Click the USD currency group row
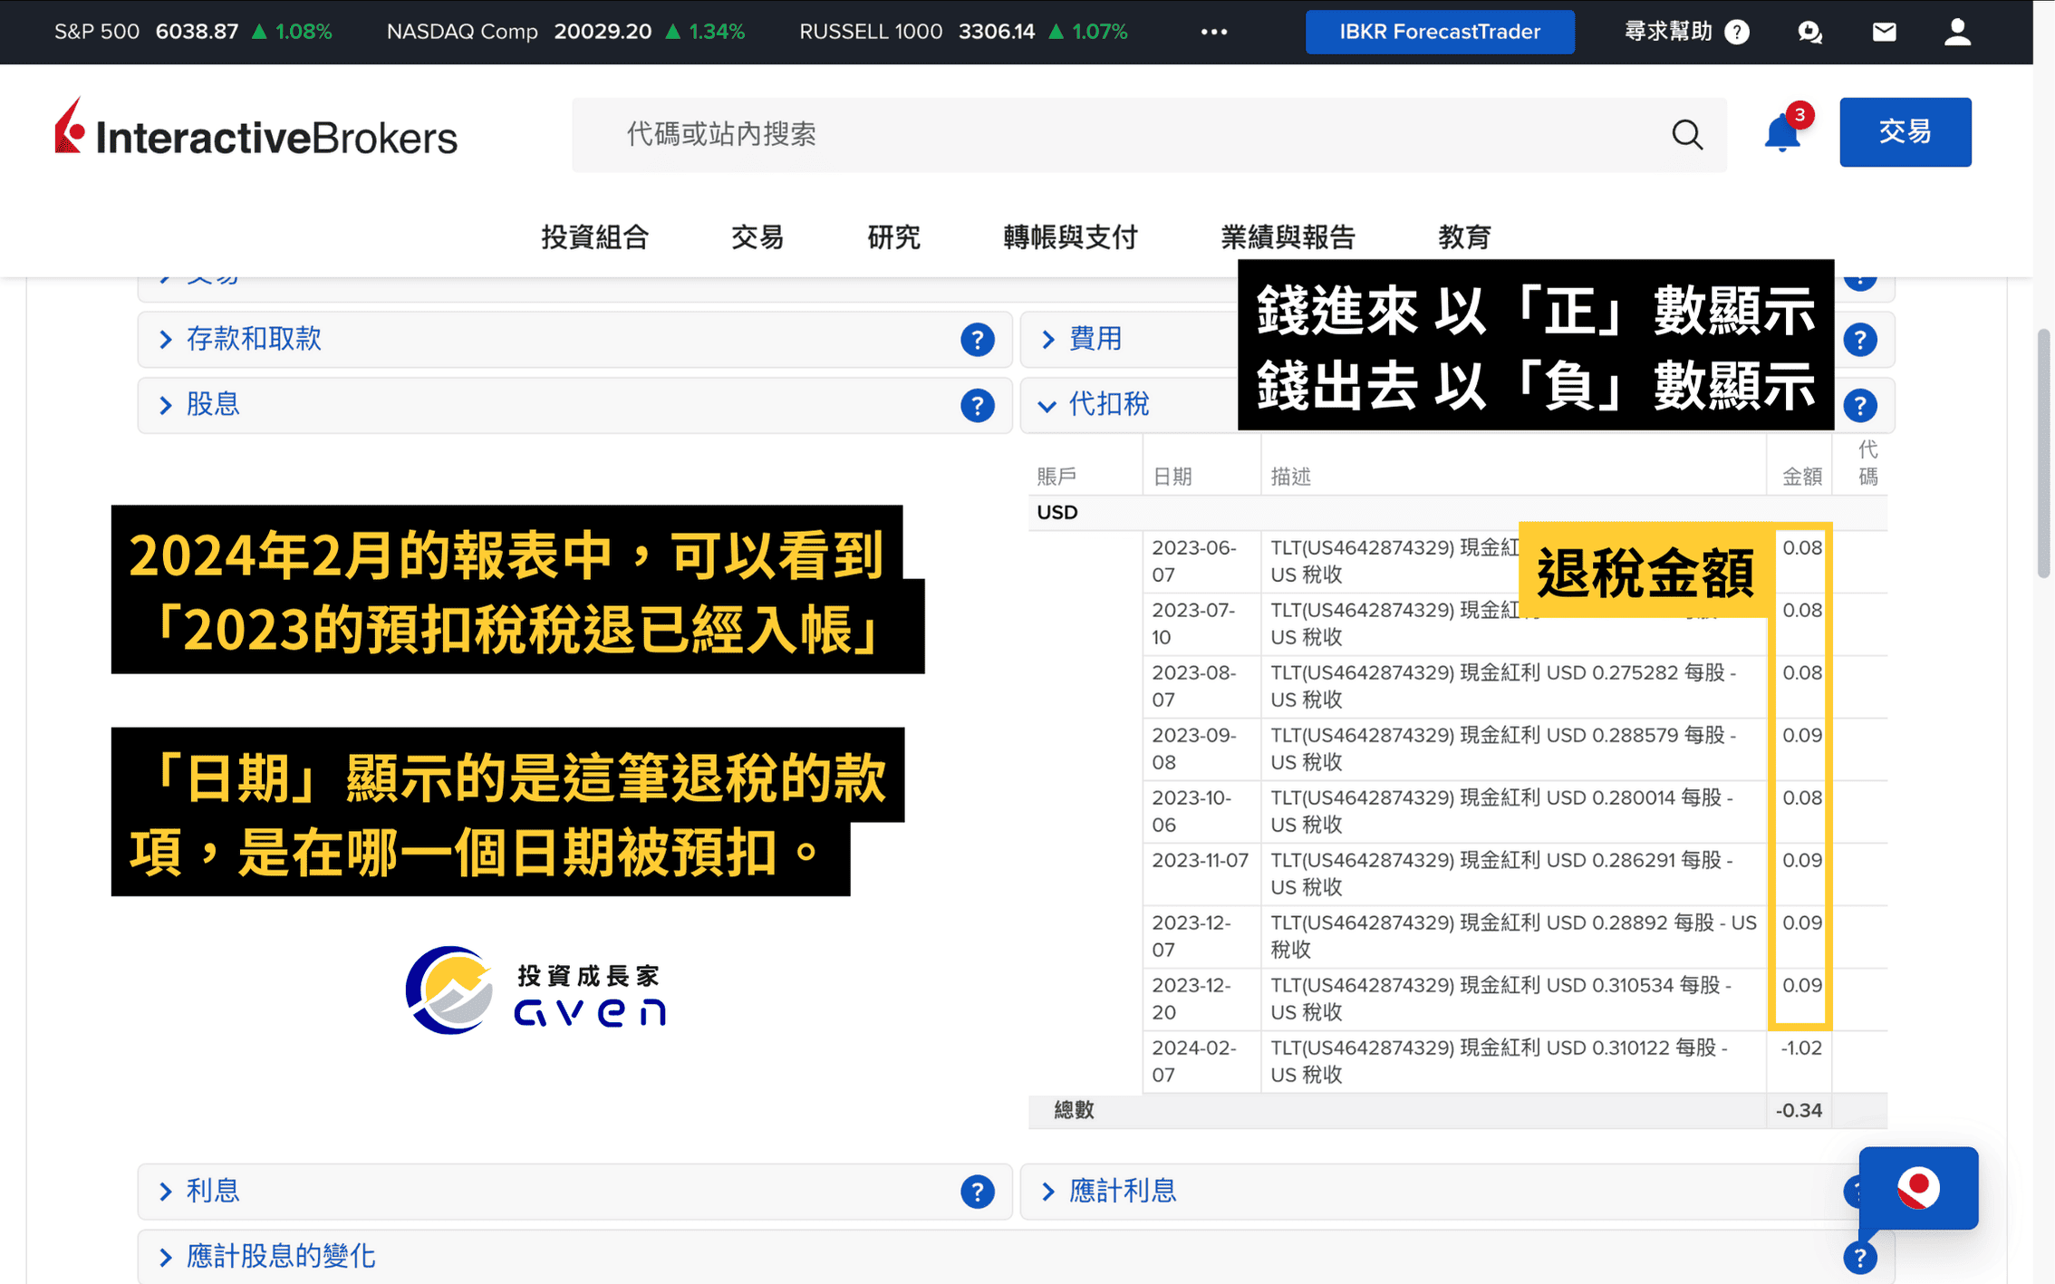Screen dimensions: 2055x1284 point(1457,513)
